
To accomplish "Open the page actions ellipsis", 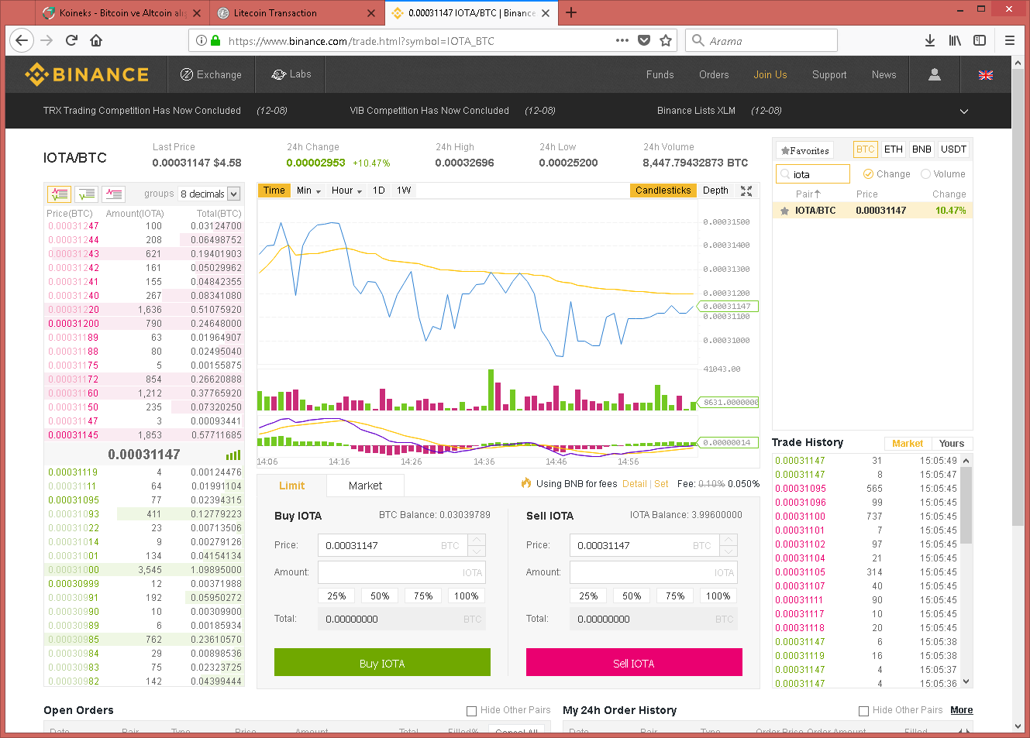I will (622, 40).
